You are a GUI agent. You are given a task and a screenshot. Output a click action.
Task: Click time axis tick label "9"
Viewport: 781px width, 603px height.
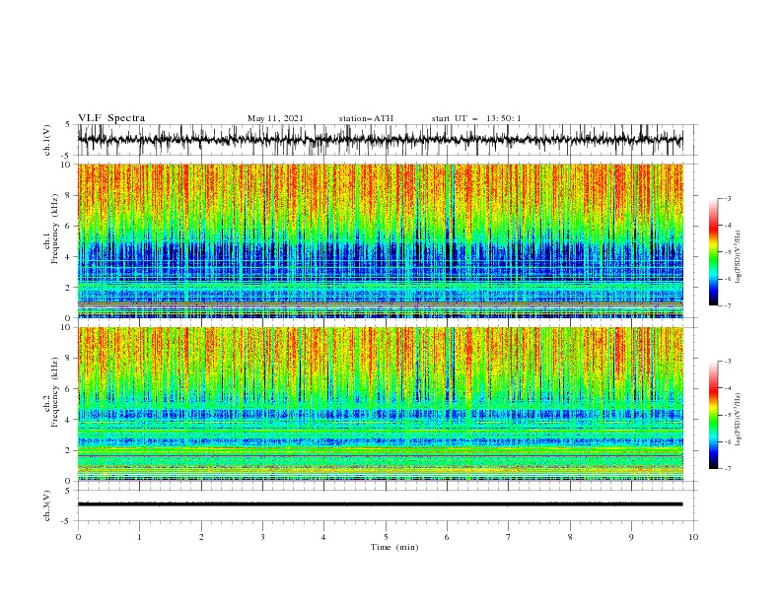pyautogui.click(x=631, y=537)
